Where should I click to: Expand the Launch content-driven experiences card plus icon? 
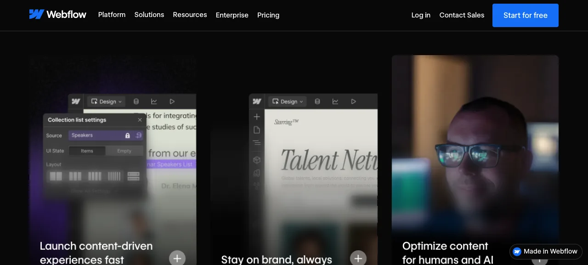pyautogui.click(x=177, y=258)
